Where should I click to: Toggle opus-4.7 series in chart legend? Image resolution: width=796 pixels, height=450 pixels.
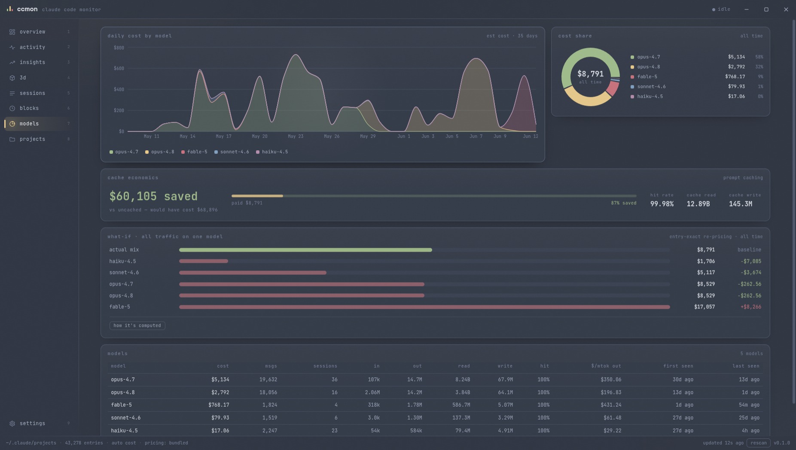(x=124, y=152)
